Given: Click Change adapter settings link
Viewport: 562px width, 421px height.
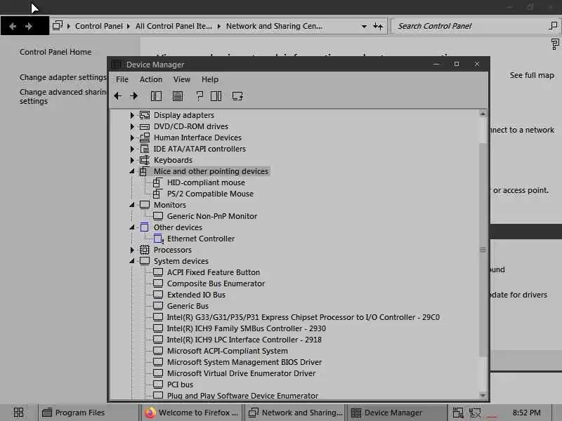Looking at the screenshot, I should click(63, 77).
